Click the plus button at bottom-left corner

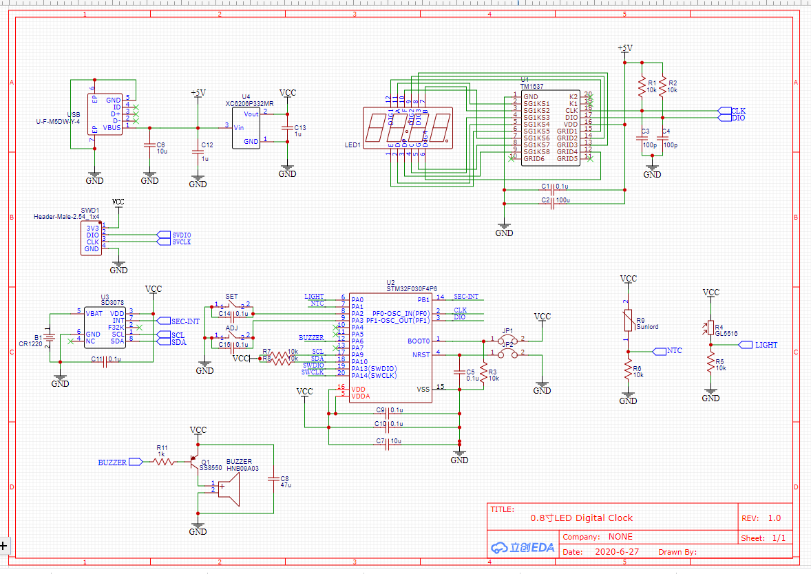[3, 546]
